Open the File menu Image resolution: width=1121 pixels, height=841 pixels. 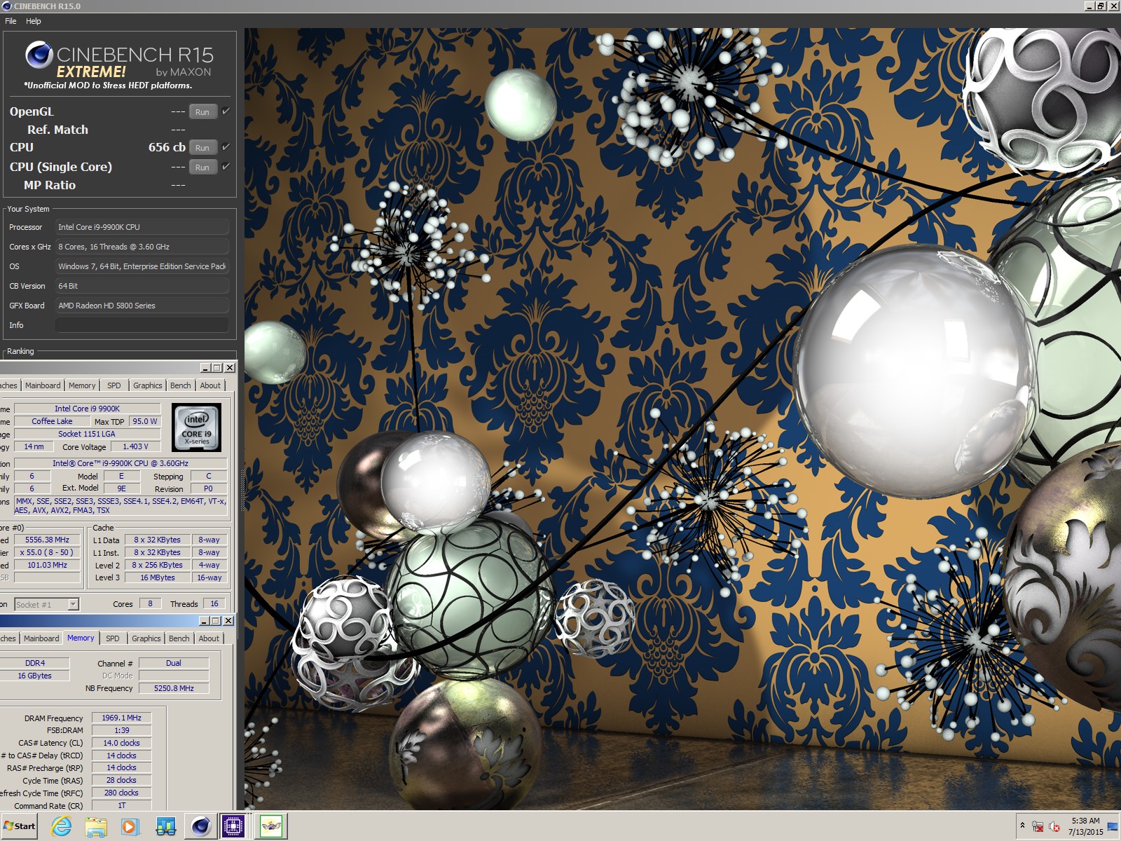(x=11, y=21)
